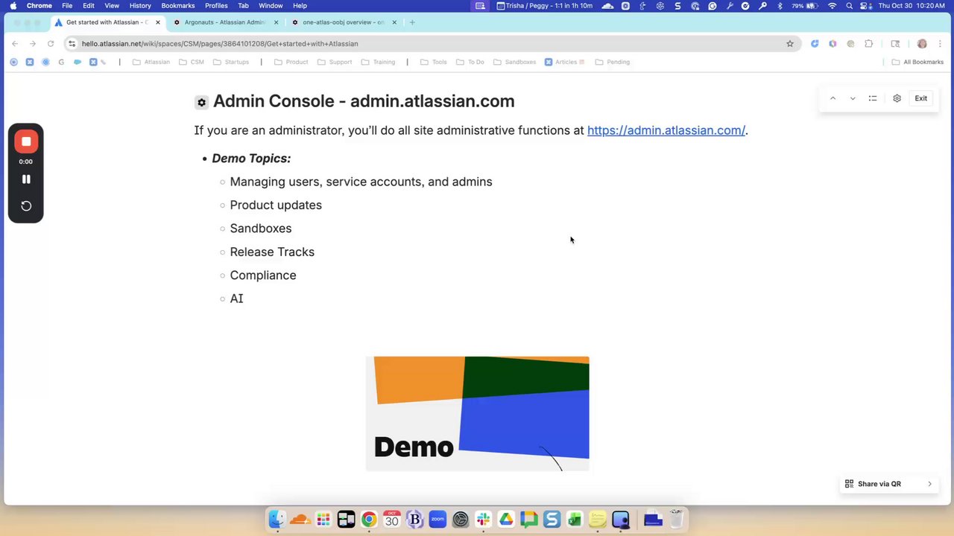The width and height of the screenshot is (954, 536).
Task: Open the Startups bookmarks folder
Action: click(x=231, y=62)
